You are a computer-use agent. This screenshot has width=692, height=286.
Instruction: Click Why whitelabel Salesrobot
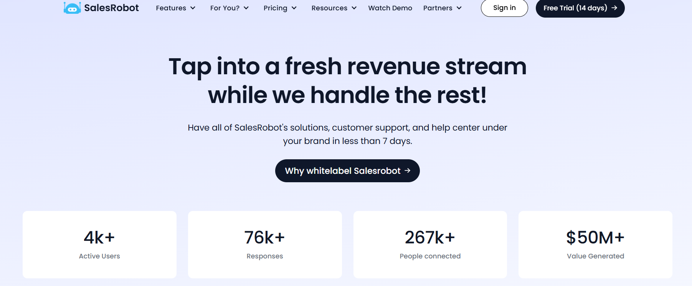[x=347, y=170]
